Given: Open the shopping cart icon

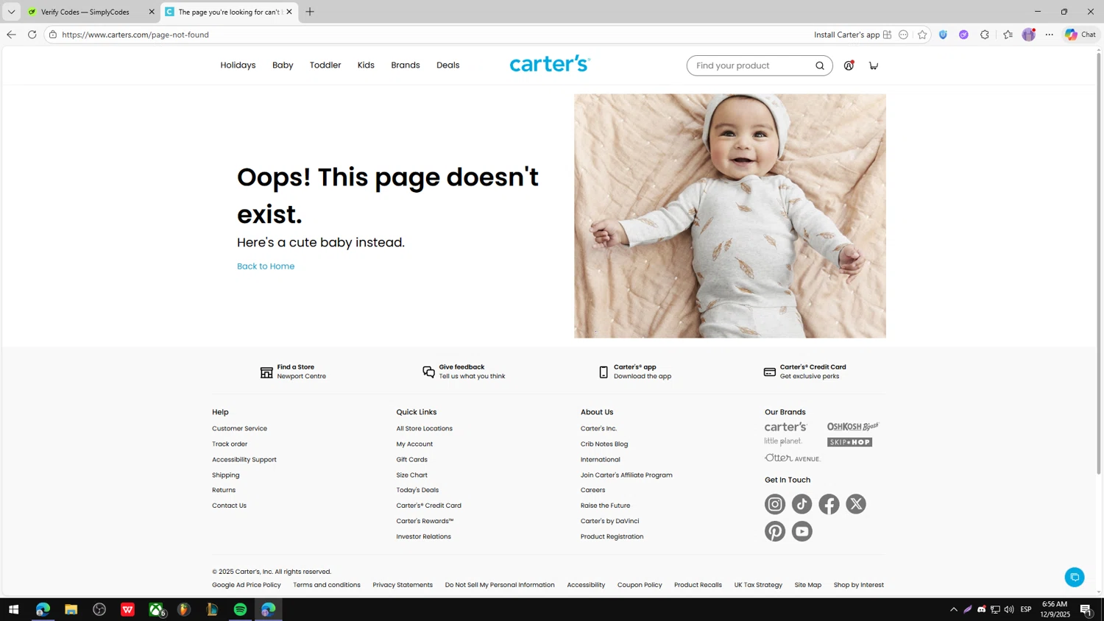Looking at the screenshot, I should 874,65.
